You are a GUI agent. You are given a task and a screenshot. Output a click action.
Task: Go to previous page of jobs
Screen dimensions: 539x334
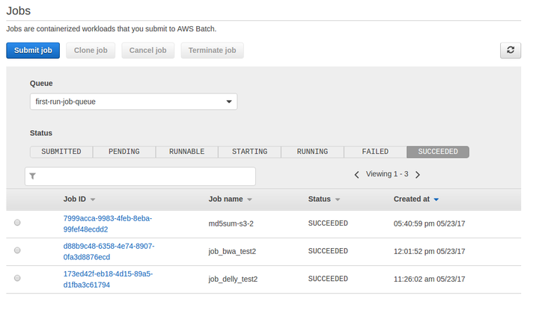[x=356, y=175]
